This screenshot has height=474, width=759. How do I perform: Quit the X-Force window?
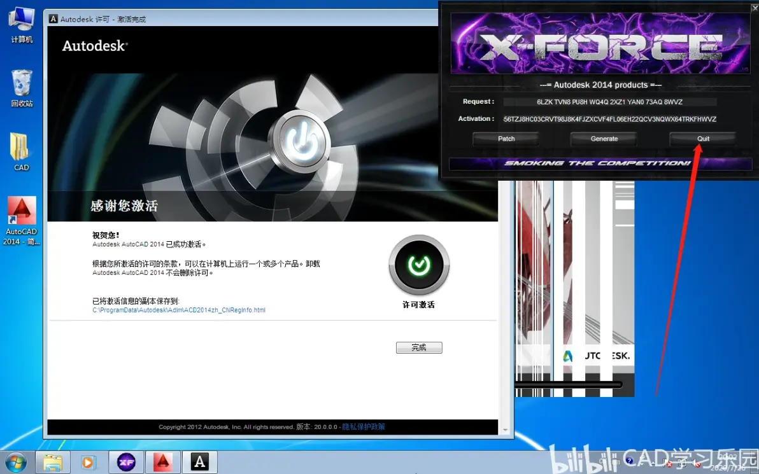tap(703, 139)
